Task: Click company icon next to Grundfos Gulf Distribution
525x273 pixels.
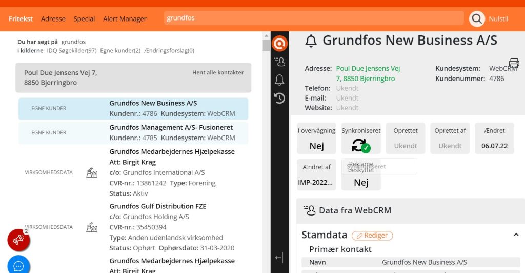Action: (x=92, y=227)
